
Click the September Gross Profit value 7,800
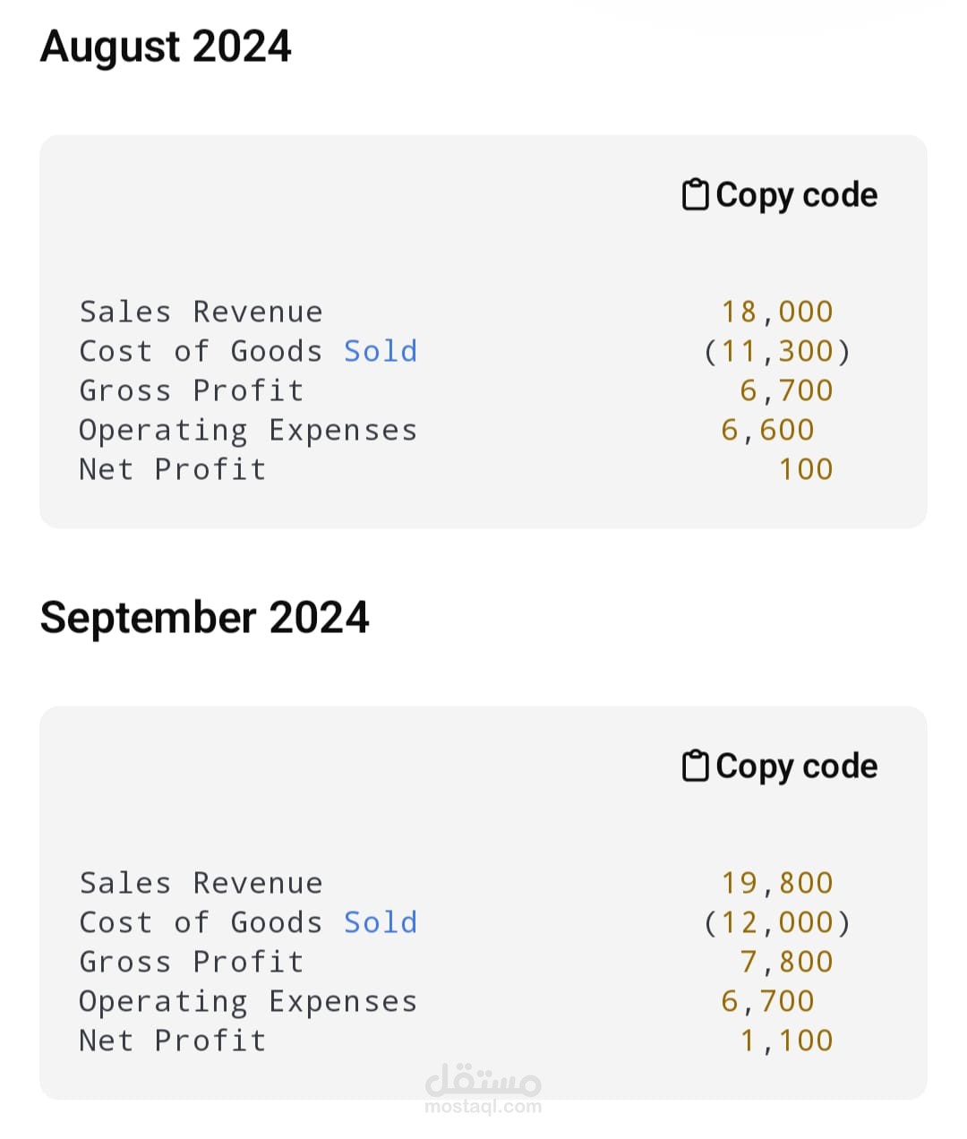(786, 962)
